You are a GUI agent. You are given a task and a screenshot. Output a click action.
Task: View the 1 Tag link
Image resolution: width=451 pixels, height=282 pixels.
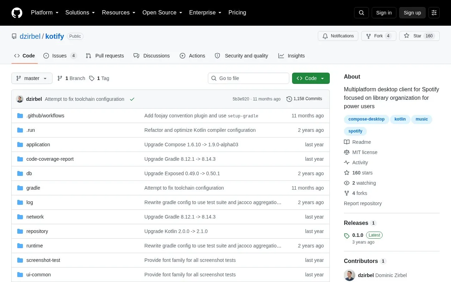[x=99, y=78]
